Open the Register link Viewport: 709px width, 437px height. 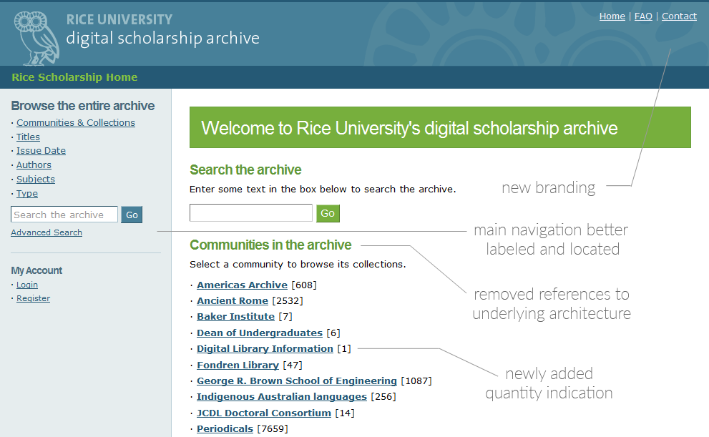coord(34,298)
